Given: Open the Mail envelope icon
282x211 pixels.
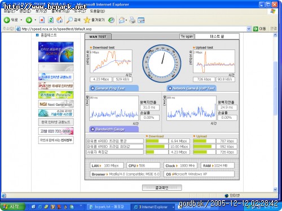Looking at the screenshot, I should point(122,20).
